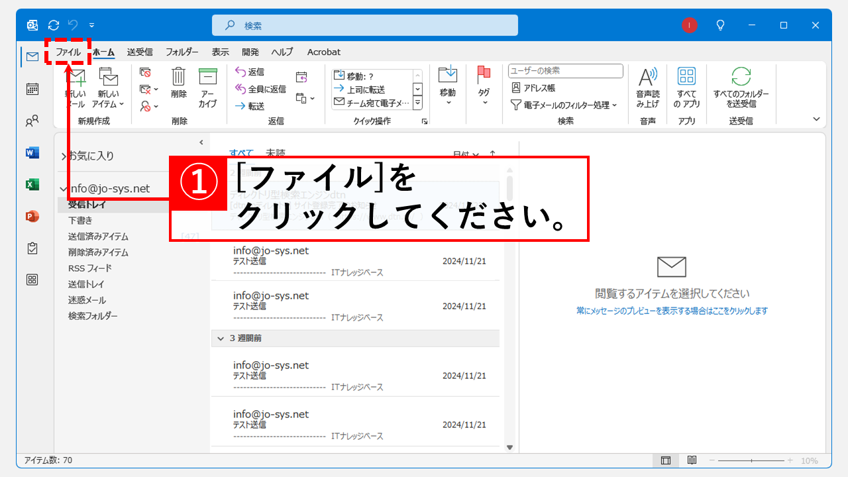Click the always preview messages link
848x477 pixels.
[x=672, y=311]
